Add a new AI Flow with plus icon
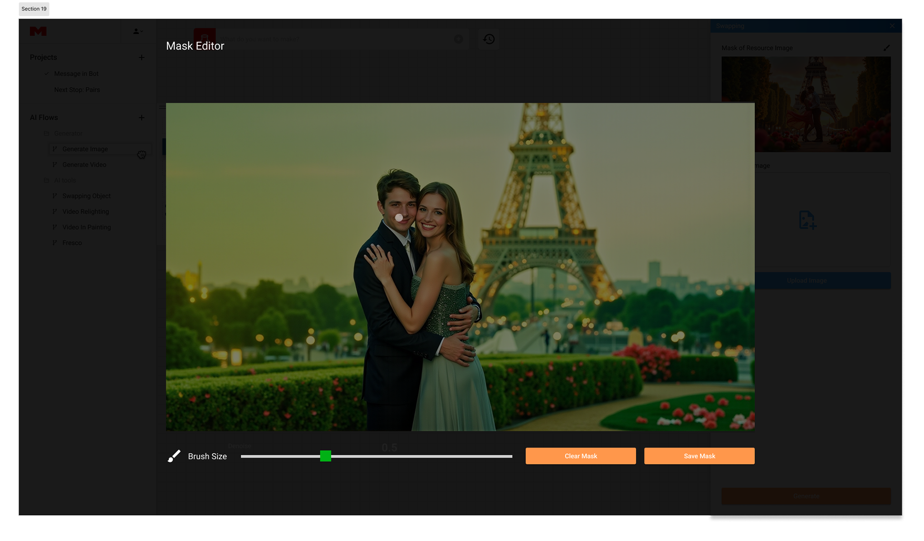Viewport: 924px width, 541px height. (141, 117)
